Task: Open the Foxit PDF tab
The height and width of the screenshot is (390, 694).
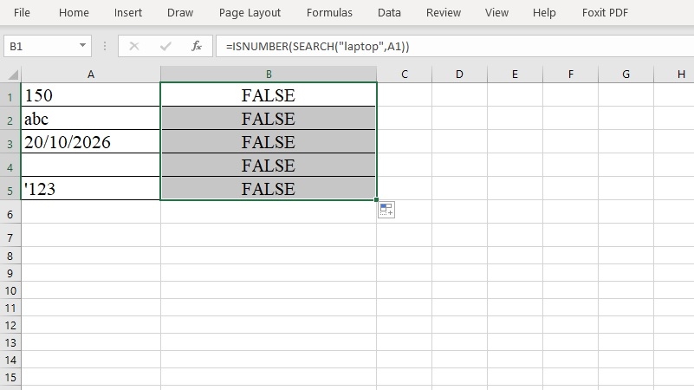Action: (605, 13)
